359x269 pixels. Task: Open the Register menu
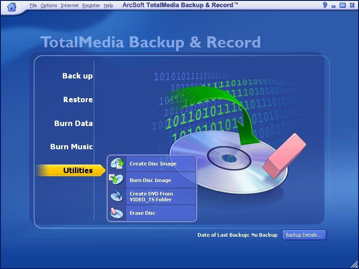click(91, 5)
